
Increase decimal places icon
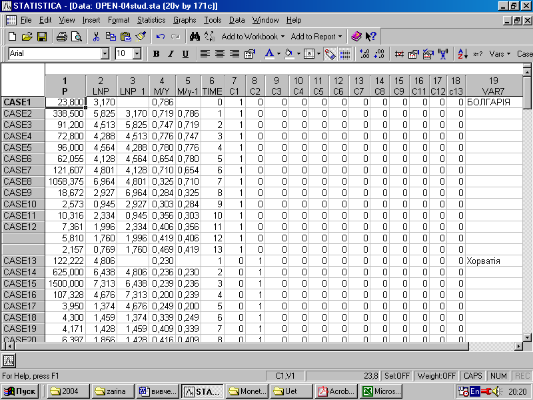[364, 54]
